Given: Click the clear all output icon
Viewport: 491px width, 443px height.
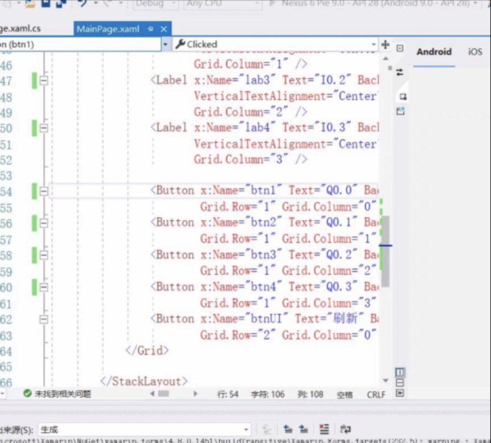Looking at the screenshot, I should [x=324, y=429].
